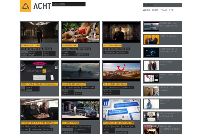Screen dimensions: 202x134
Task: Click the Producing@ACHT team photo thumbnail
Action: [151, 40]
